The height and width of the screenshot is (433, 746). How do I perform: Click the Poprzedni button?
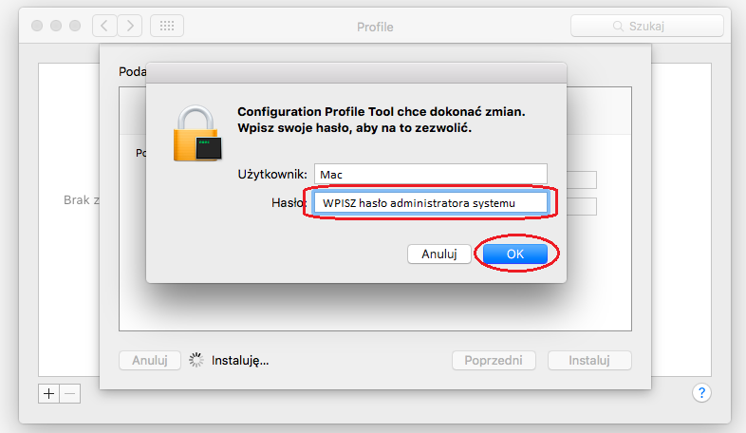[x=494, y=361]
